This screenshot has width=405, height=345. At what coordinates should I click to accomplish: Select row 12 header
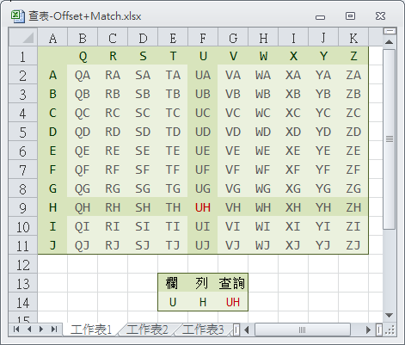[23, 264]
